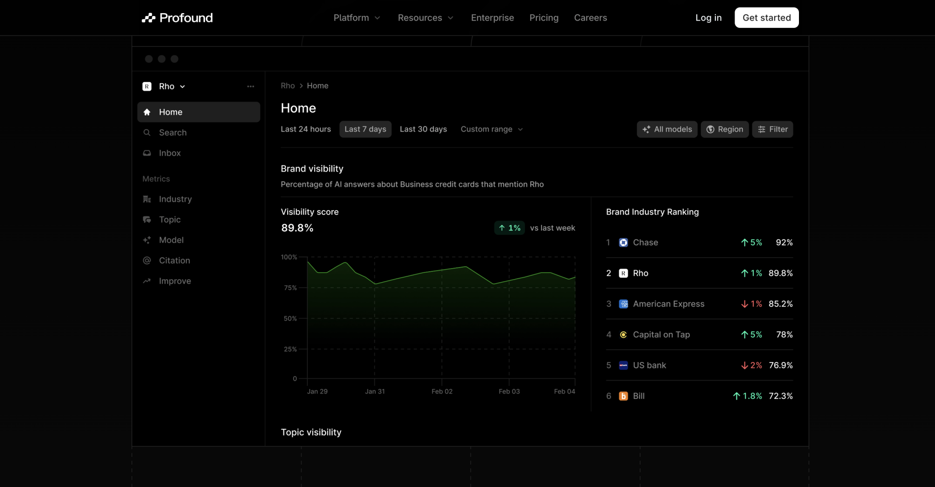Image resolution: width=935 pixels, height=487 pixels.
Task: Click the Home breadcrumb
Action: pos(317,86)
